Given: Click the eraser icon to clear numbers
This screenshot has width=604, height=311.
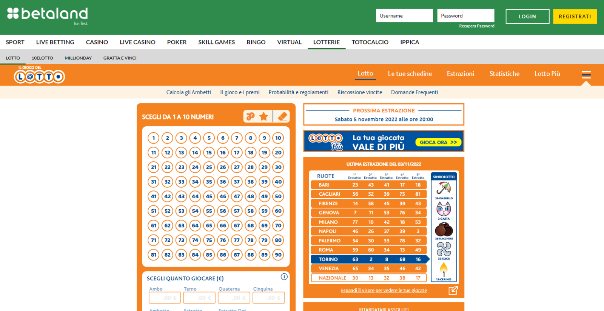Looking at the screenshot, I should (282, 116).
